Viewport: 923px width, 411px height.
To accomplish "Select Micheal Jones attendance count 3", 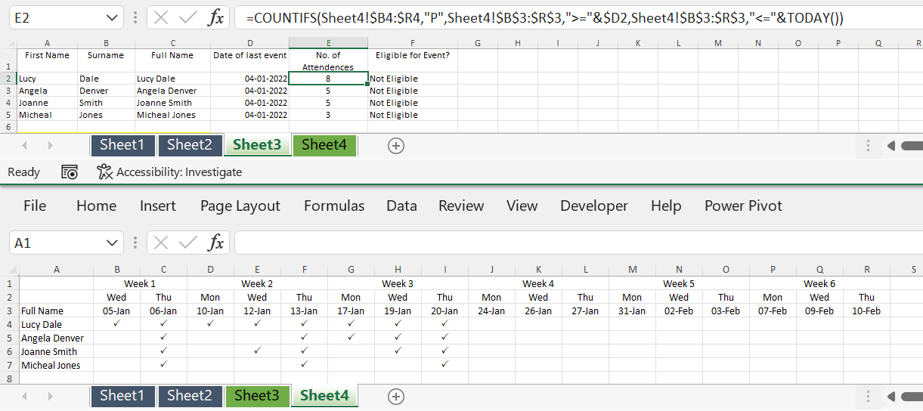I will [328, 115].
